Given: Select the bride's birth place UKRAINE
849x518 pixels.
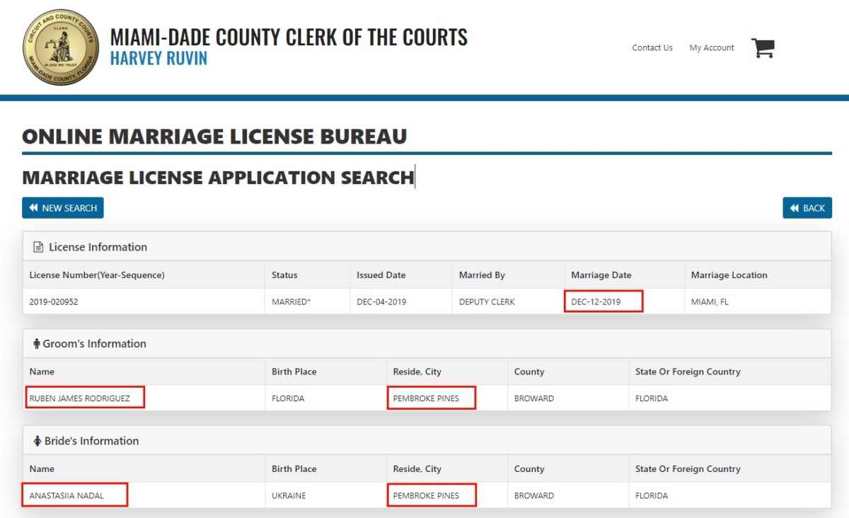Looking at the screenshot, I should point(289,495).
